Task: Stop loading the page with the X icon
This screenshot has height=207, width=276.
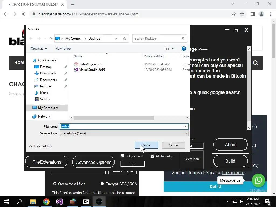Action: 23,14
